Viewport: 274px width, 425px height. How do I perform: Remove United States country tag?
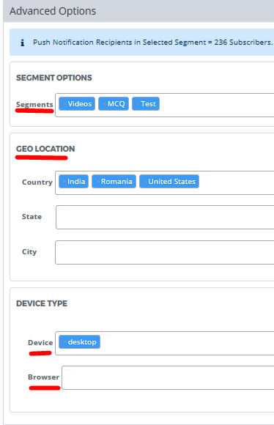pos(145,182)
